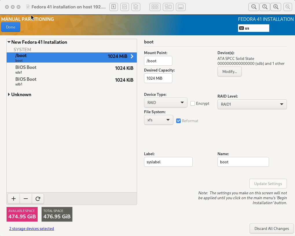This screenshot has height=236, width=295.
Task: Click the stacked layers toolbar icon
Action: click(136, 7)
